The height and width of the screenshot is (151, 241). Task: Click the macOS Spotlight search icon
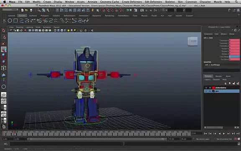[x=236, y=2]
